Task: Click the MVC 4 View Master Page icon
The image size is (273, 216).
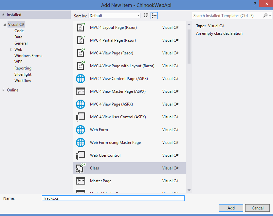Action: click(x=81, y=91)
